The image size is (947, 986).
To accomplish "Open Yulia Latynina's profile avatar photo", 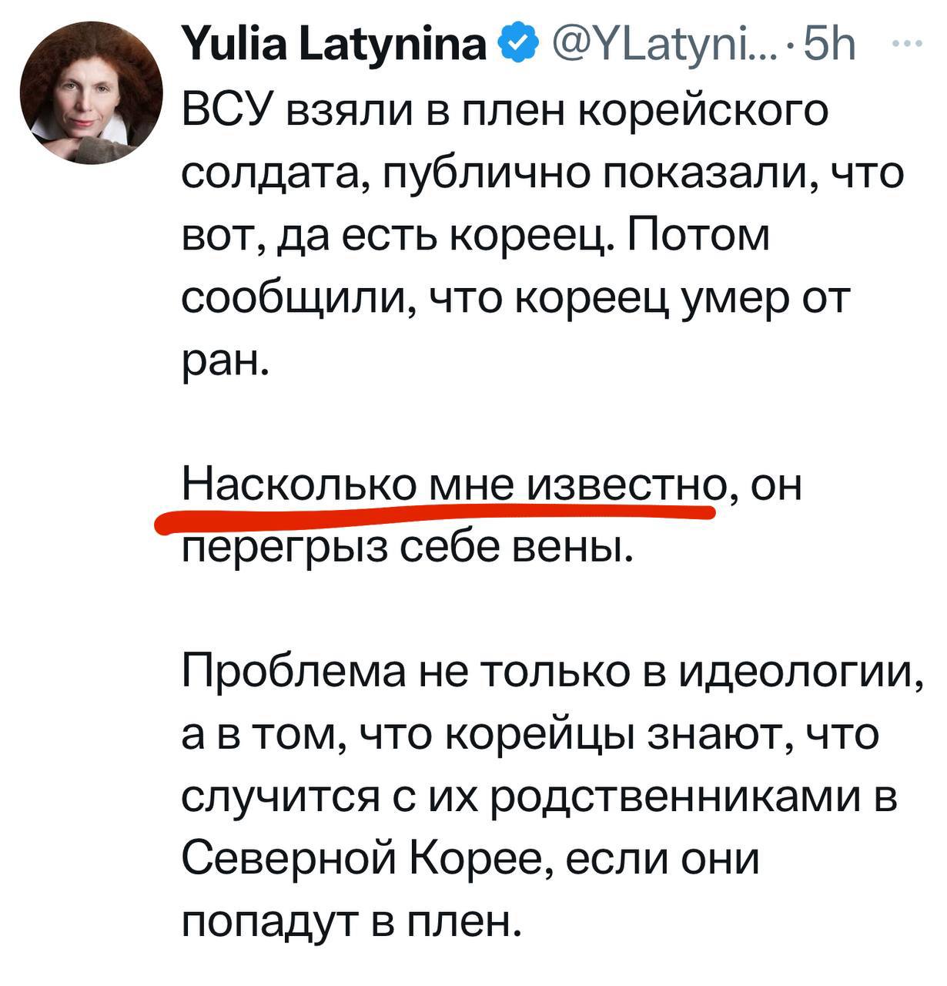I will pyautogui.click(x=91, y=92).
